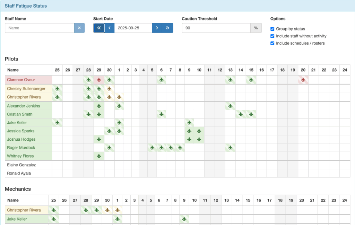Screen dimensions: 355x225
Task: Toggle the Group by status checkbox
Action: pyautogui.click(x=272, y=29)
